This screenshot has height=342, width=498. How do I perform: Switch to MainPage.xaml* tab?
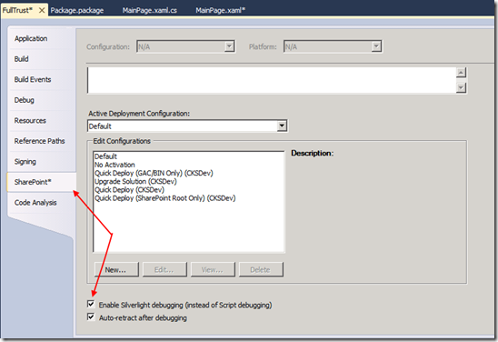click(x=220, y=10)
